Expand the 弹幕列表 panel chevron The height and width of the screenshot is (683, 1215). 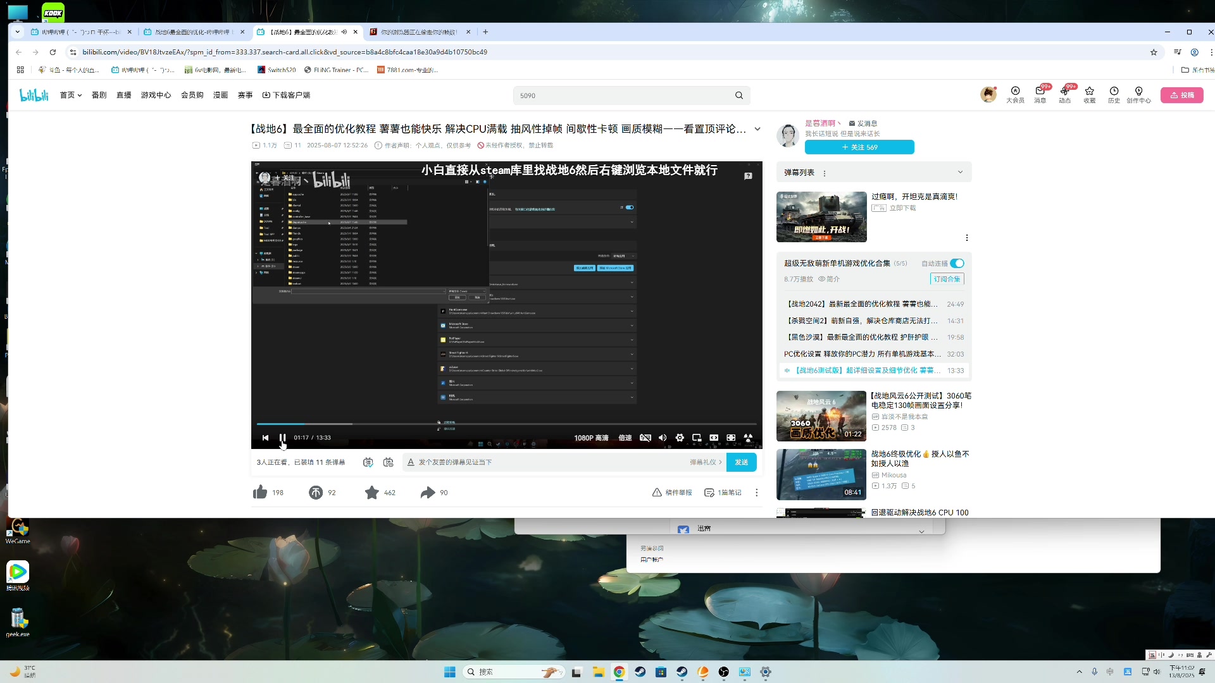[960, 172]
